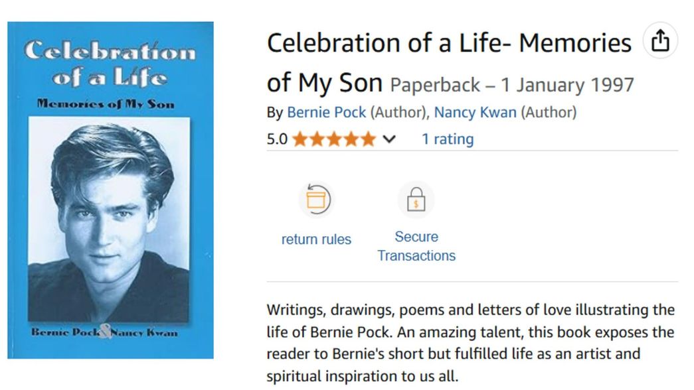The height and width of the screenshot is (390, 694).
Task: Click the product title heading text
Action: 448,44
